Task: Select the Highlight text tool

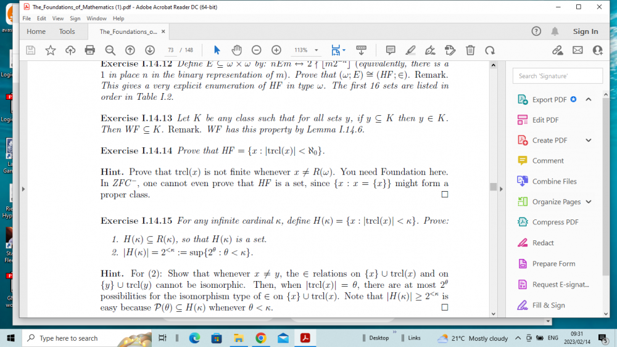Action: (x=410, y=50)
